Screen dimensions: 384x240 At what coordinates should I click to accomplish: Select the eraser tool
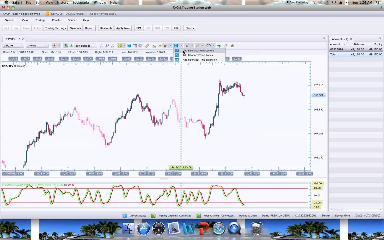point(226,46)
